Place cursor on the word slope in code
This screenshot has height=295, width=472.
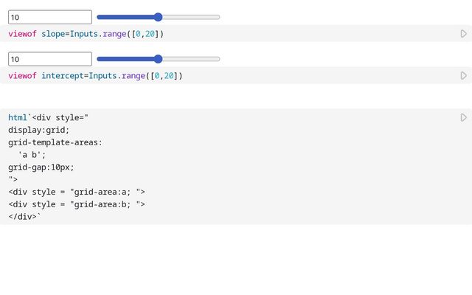tap(53, 34)
